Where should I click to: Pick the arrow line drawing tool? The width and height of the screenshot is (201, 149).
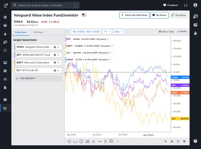pos(100,141)
